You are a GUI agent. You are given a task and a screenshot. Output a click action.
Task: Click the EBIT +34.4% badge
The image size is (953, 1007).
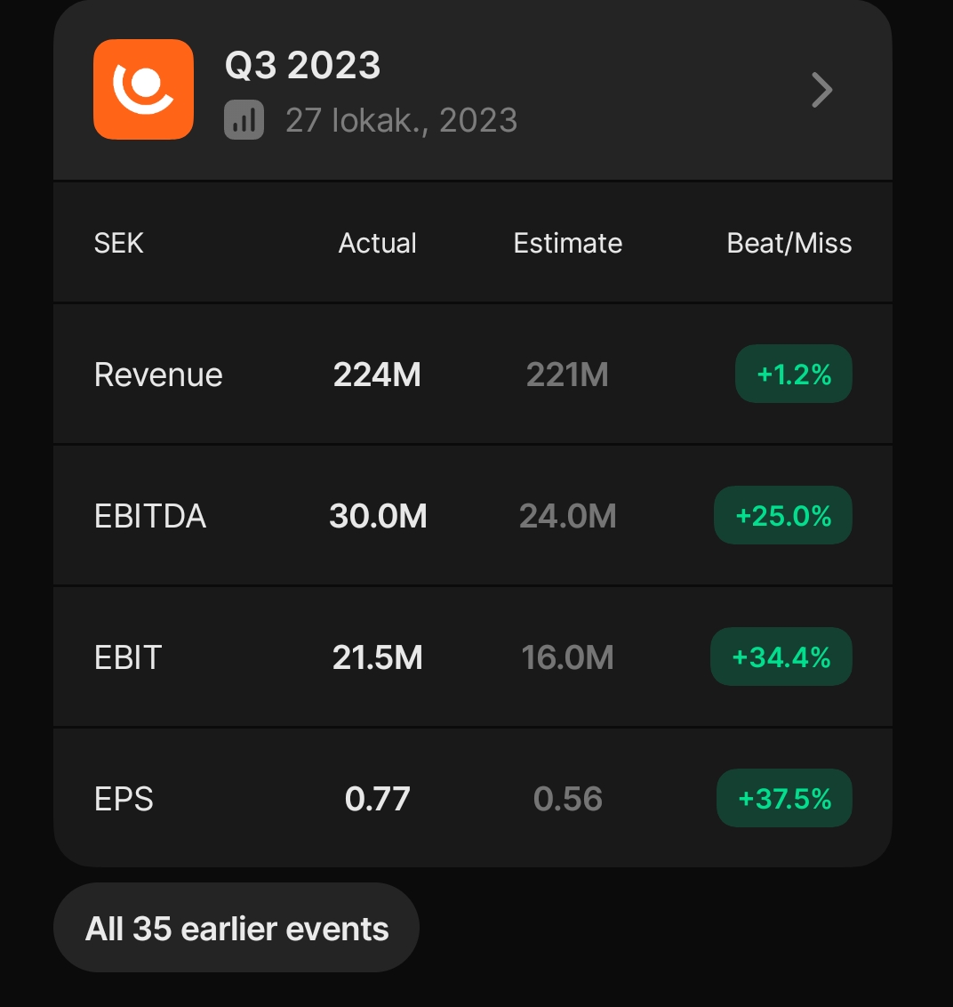click(x=781, y=657)
